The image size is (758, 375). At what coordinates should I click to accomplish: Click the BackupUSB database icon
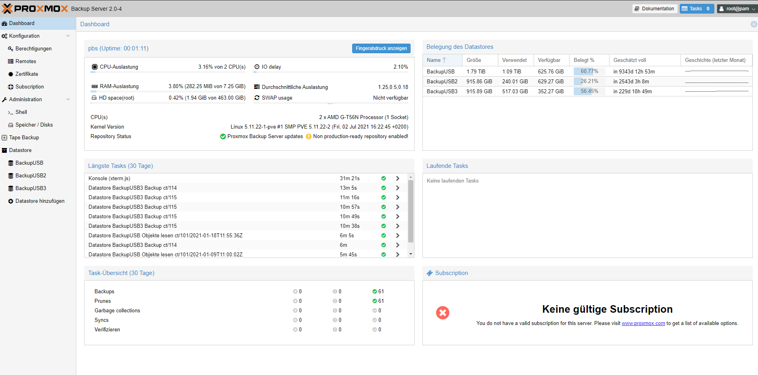(x=11, y=163)
